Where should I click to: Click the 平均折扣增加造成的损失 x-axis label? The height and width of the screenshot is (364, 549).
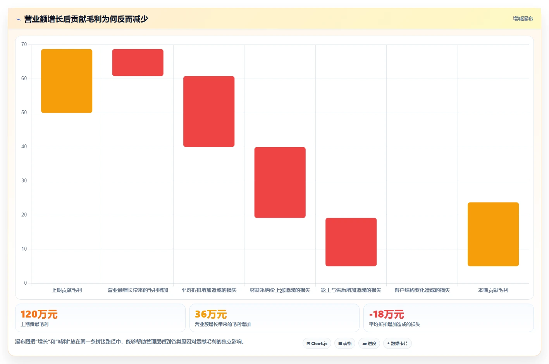point(209,290)
